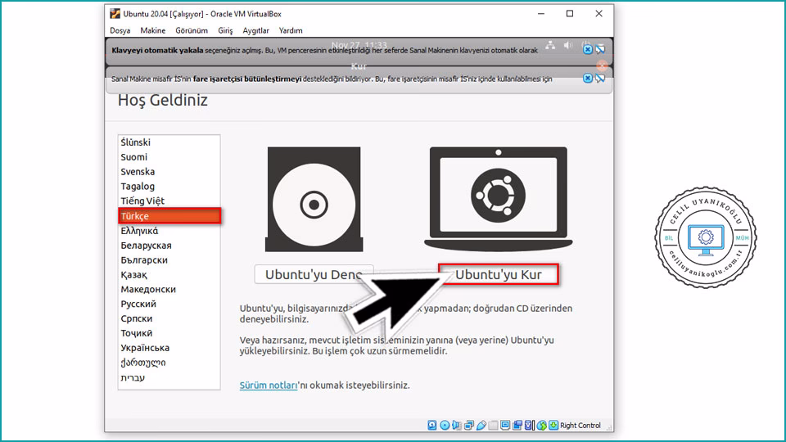This screenshot has width=786, height=442.
Task: Click the network adapters status icon
Action: [x=469, y=425]
